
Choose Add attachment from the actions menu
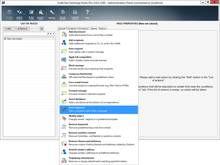(99, 34)
